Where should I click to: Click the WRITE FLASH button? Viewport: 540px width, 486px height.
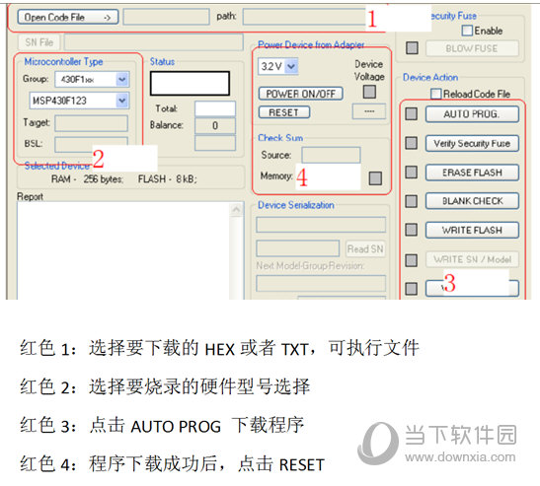472,231
